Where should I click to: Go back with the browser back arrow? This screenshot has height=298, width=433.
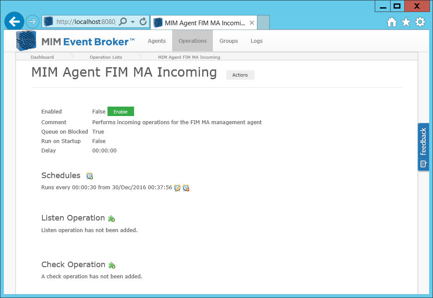(14, 21)
